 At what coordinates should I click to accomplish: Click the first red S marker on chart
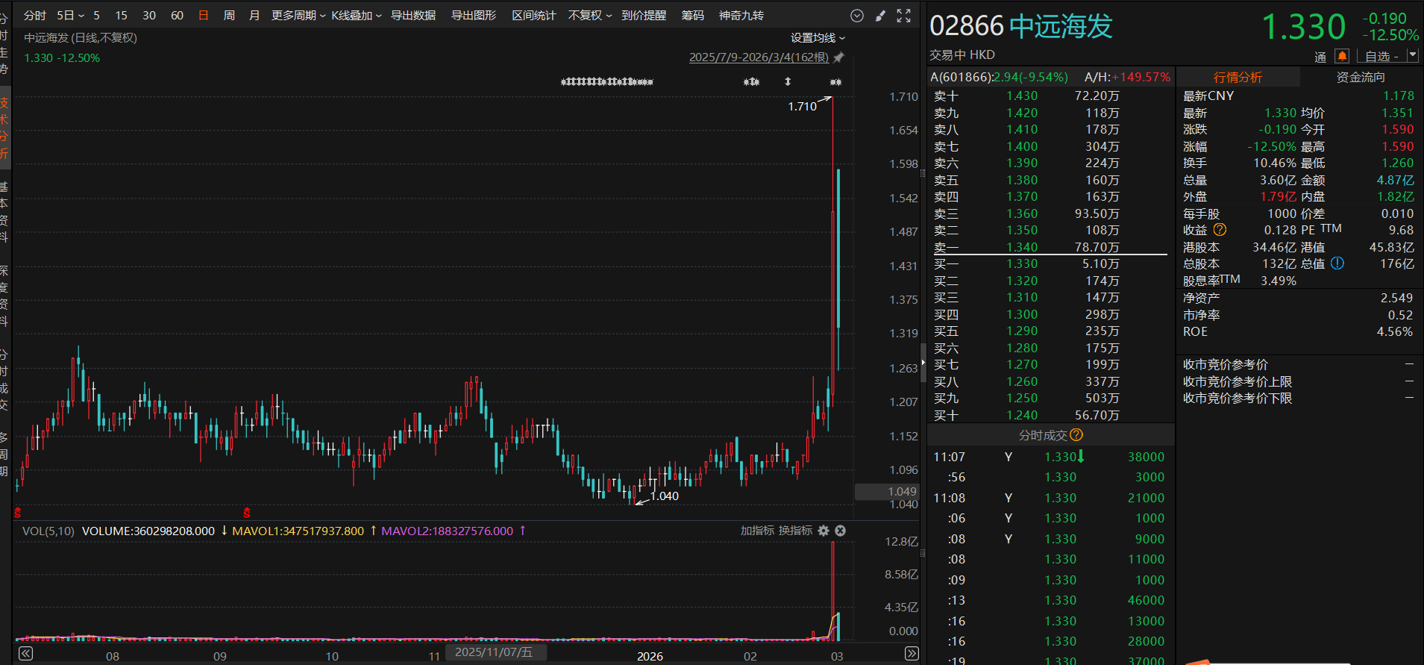pos(18,513)
